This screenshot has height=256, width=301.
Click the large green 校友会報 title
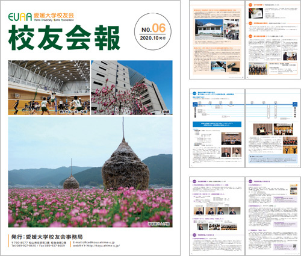click(64, 38)
